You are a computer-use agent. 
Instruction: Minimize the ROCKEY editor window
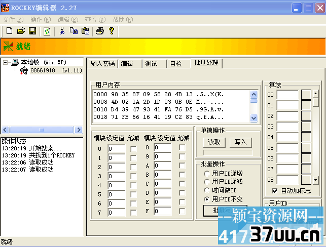click(297, 8)
